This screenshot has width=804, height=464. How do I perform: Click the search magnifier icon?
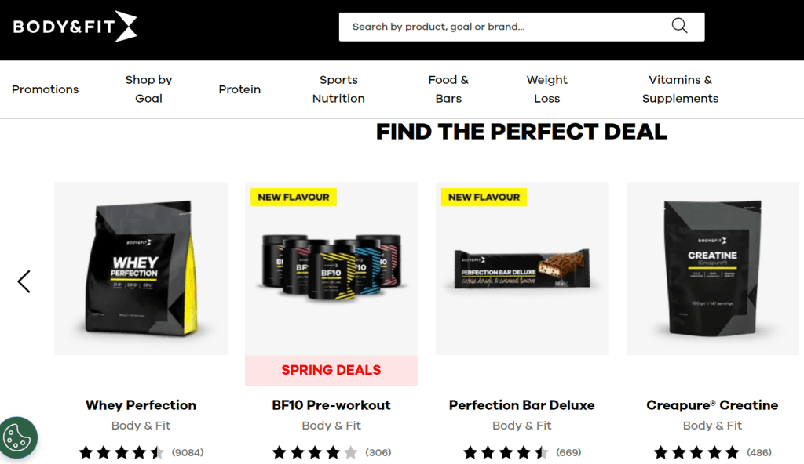click(x=679, y=26)
